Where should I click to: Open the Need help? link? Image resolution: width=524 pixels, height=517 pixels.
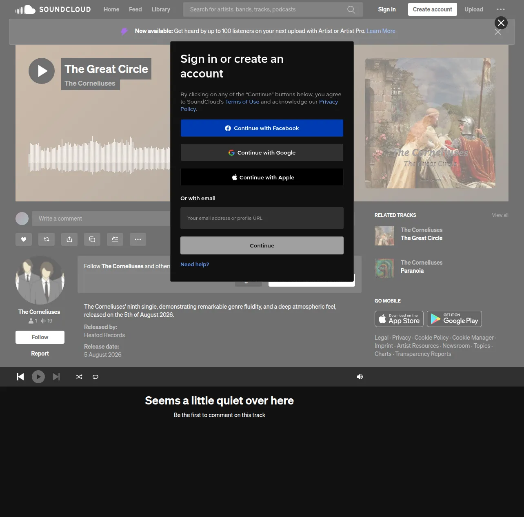click(x=195, y=264)
